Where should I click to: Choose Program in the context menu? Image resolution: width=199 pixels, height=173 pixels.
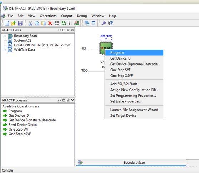(134, 52)
